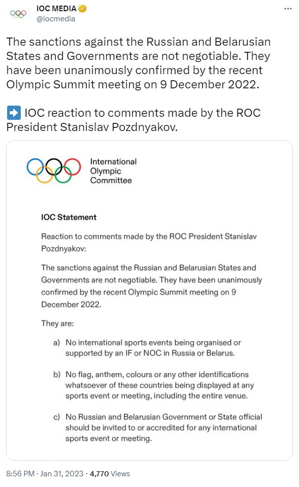Screen dimensions: 299x487
Task: Click the statement paragraph mentioning 9 December 2022
Action: tap(152, 286)
